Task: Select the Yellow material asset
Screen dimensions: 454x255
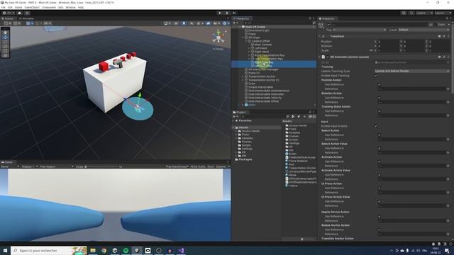Action: click(292, 186)
